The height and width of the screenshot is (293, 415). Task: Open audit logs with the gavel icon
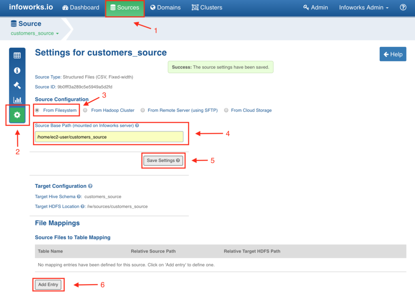(17, 85)
